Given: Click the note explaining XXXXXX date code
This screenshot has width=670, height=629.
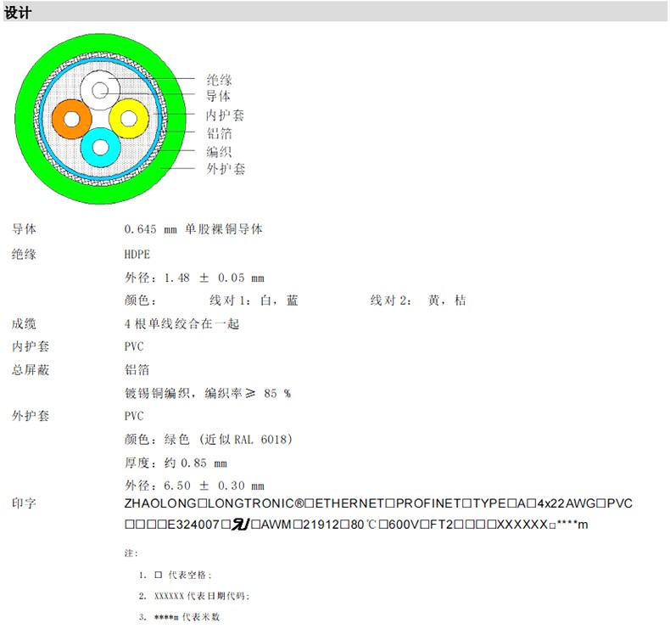Looking at the screenshot, I should (x=195, y=596).
